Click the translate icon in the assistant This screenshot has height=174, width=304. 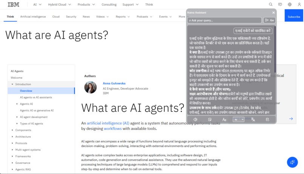[253, 119]
